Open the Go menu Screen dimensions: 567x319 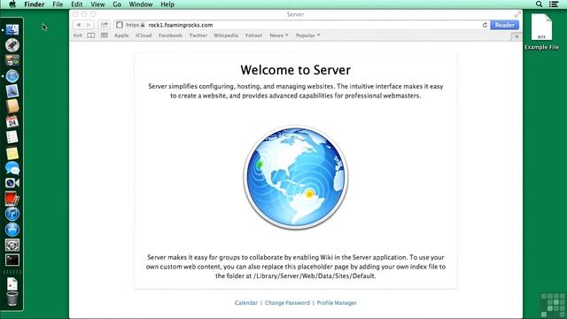pyautogui.click(x=117, y=4)
